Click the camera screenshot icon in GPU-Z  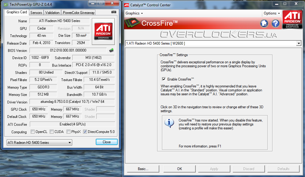pyautogui.click(x=114, y=12)
